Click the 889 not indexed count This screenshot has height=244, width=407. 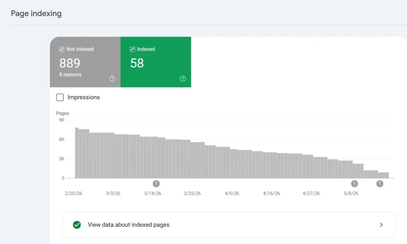(x=70, y=63)
